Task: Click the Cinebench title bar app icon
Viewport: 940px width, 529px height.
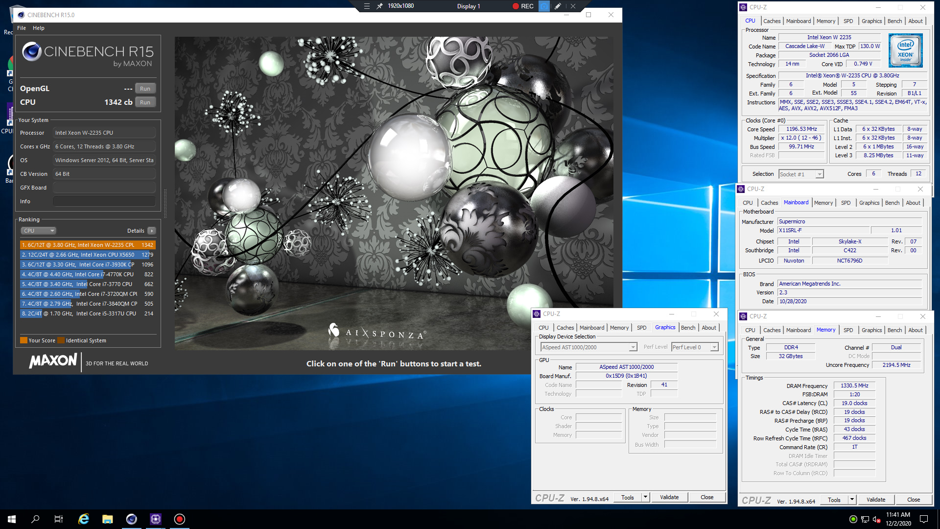Action: click(x=20, y=15)
